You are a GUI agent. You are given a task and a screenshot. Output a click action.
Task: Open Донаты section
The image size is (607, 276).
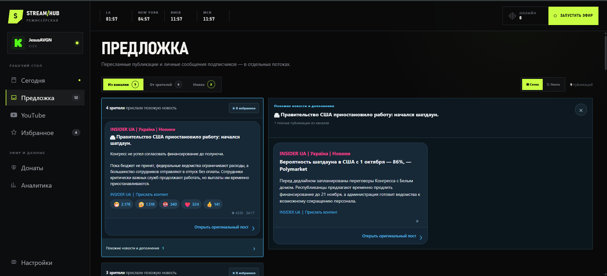[x=45, y=168]
